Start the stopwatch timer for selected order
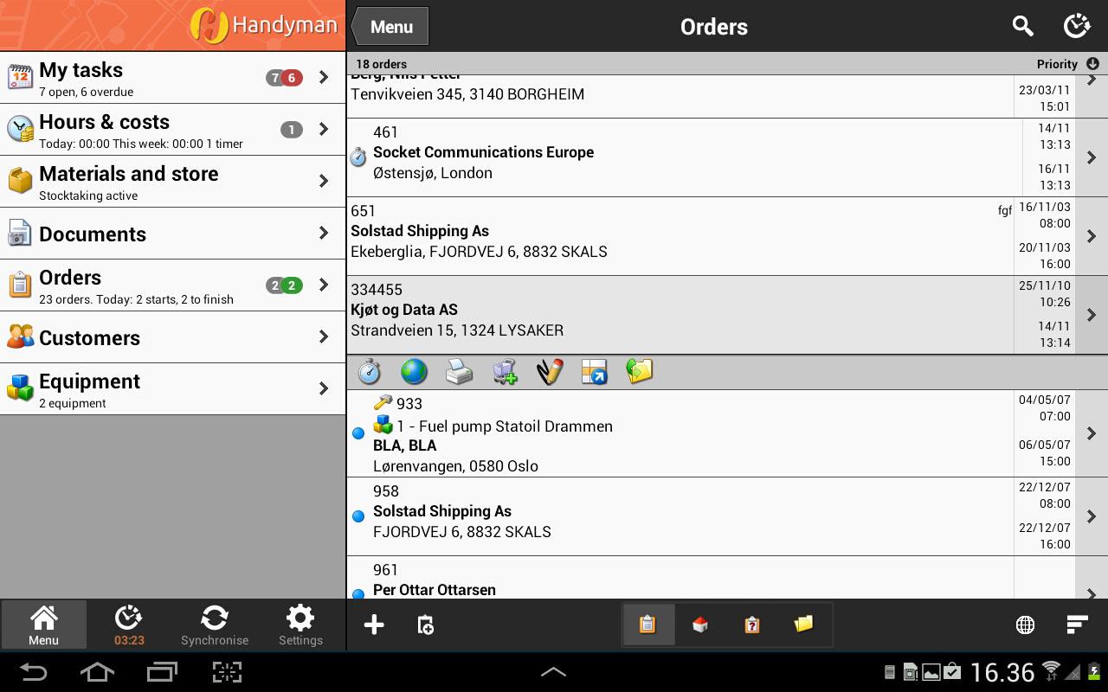1108x692 pixels. click(x=370, y=372)
